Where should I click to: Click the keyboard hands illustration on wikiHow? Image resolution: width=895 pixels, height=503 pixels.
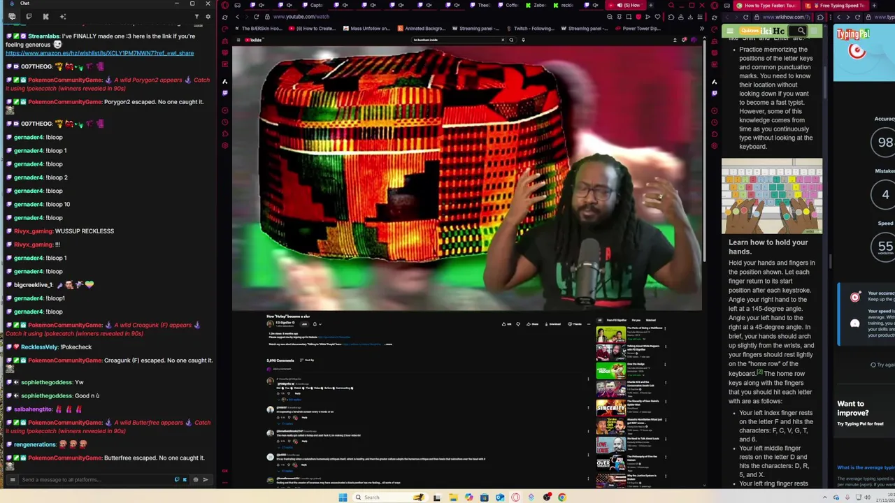click(x=772, y=196)
